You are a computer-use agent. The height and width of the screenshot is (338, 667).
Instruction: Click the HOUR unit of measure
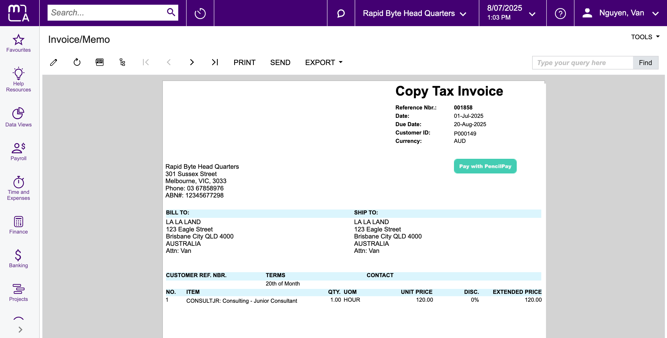point(352,300)
